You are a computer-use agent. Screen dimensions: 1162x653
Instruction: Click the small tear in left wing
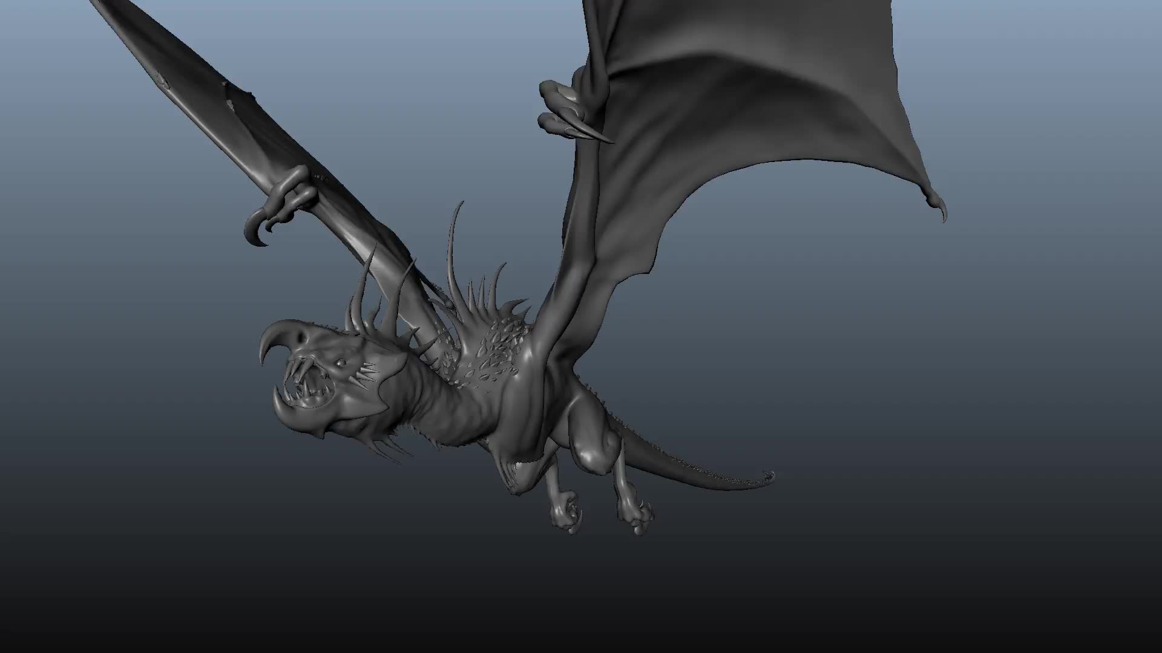[229, 100]
